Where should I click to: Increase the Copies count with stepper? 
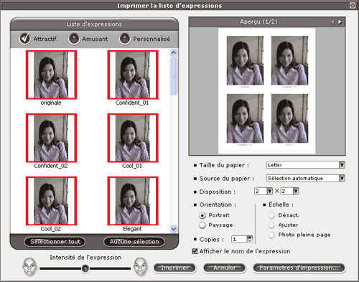(x=250, y=238)
